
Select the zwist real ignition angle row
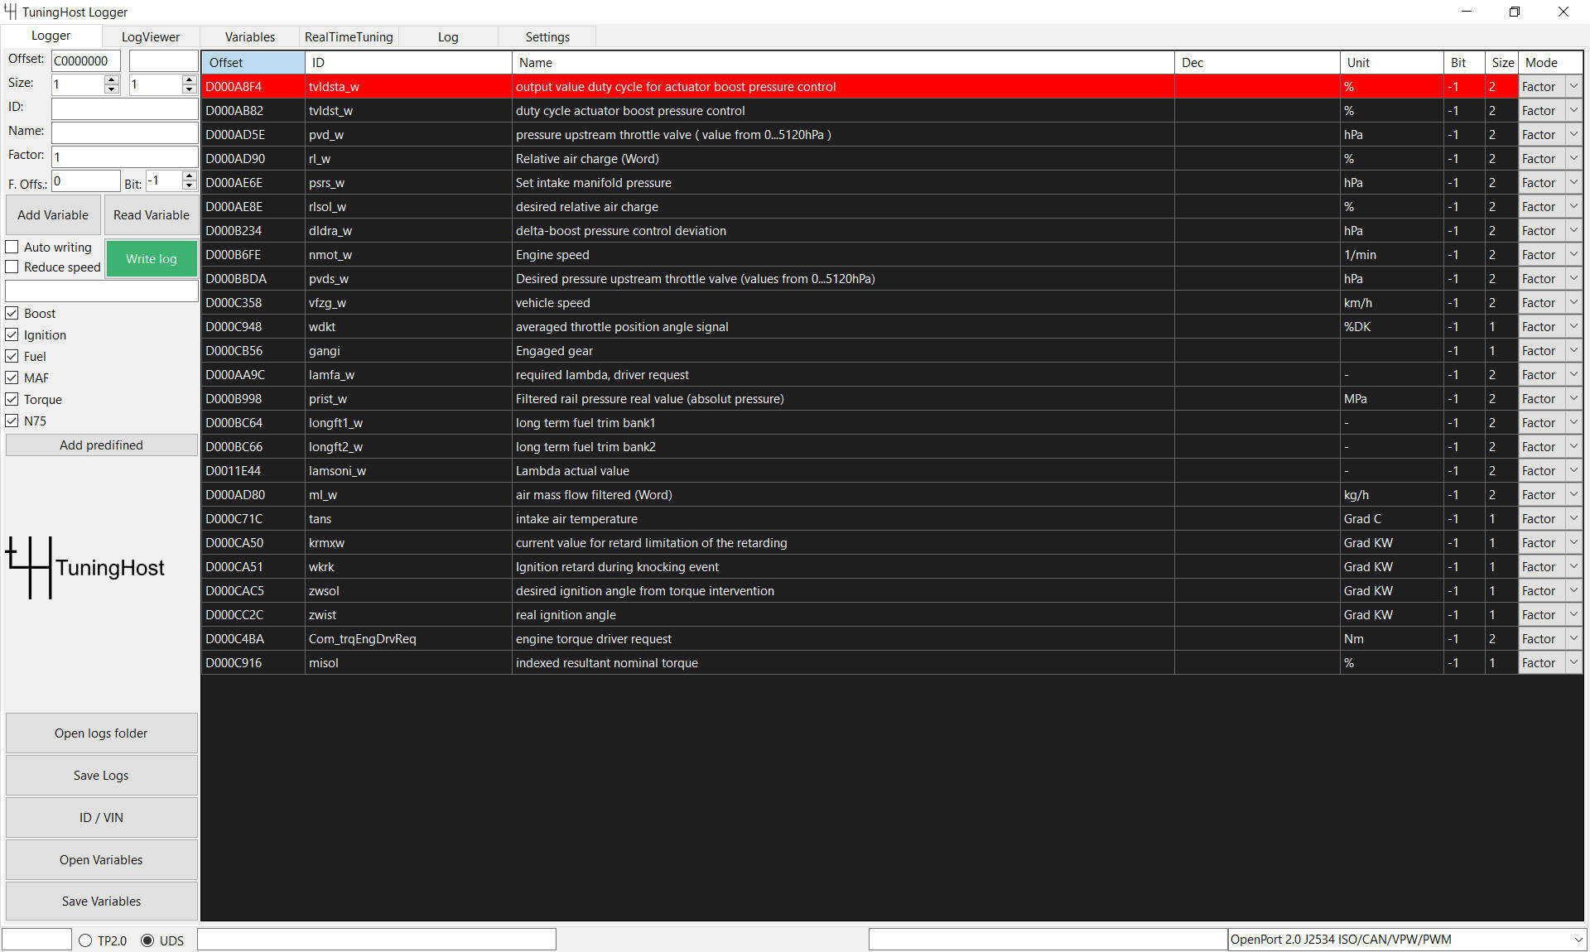point(566,615)
